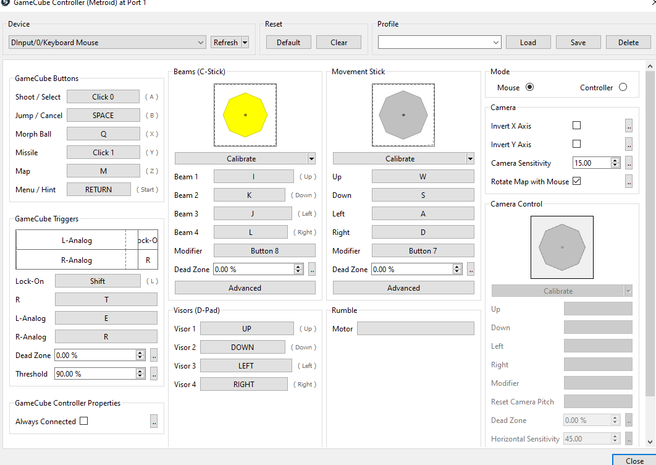Click the '..' button beside Rotate Map with Mouse
This screenshot has width=656, height=465.
[x=629, y=182]
